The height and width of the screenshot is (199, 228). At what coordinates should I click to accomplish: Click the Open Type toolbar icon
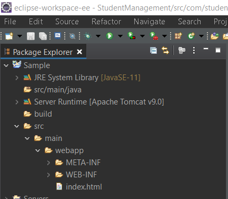(215, 36)
